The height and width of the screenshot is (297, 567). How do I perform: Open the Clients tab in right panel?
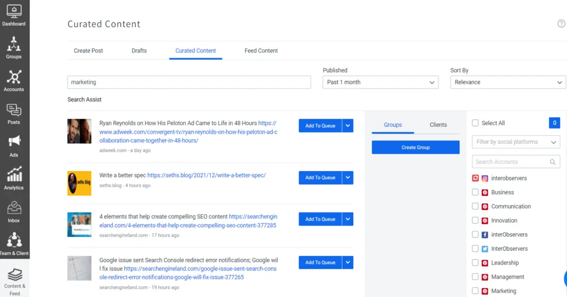tap(438, 124)
